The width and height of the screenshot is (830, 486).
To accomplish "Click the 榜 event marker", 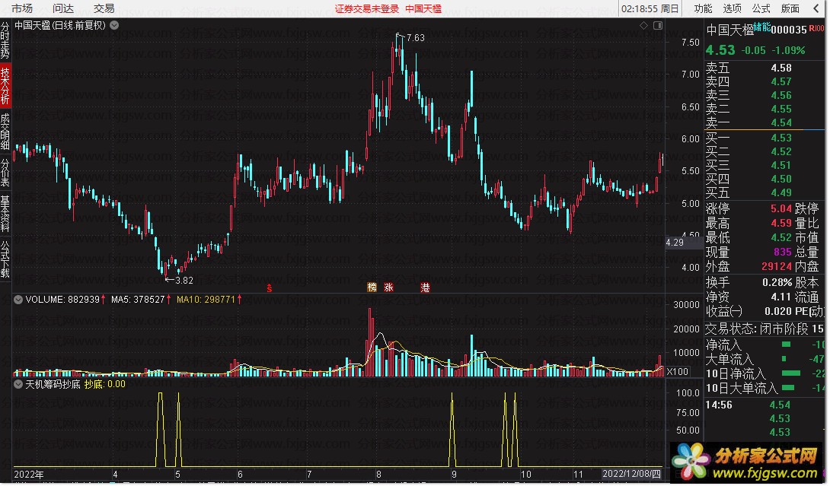I will [x=372, y=287].
